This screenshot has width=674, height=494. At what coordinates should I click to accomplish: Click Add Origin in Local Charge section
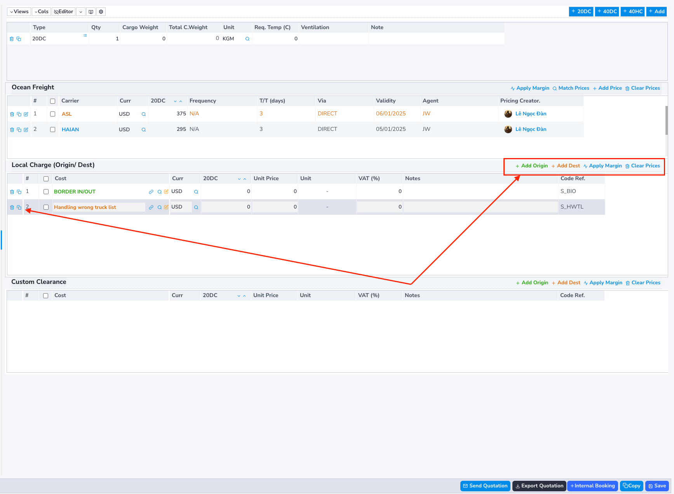[x=531, y=166]
